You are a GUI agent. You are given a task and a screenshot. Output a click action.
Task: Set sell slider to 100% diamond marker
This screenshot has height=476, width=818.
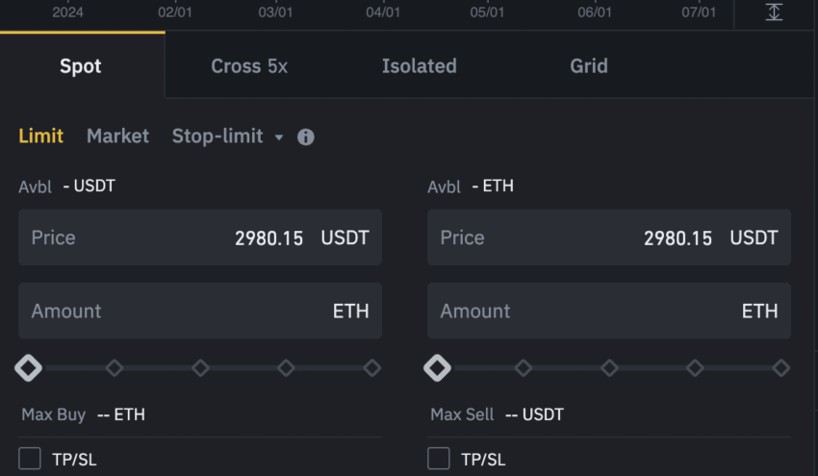pos(781,368)
